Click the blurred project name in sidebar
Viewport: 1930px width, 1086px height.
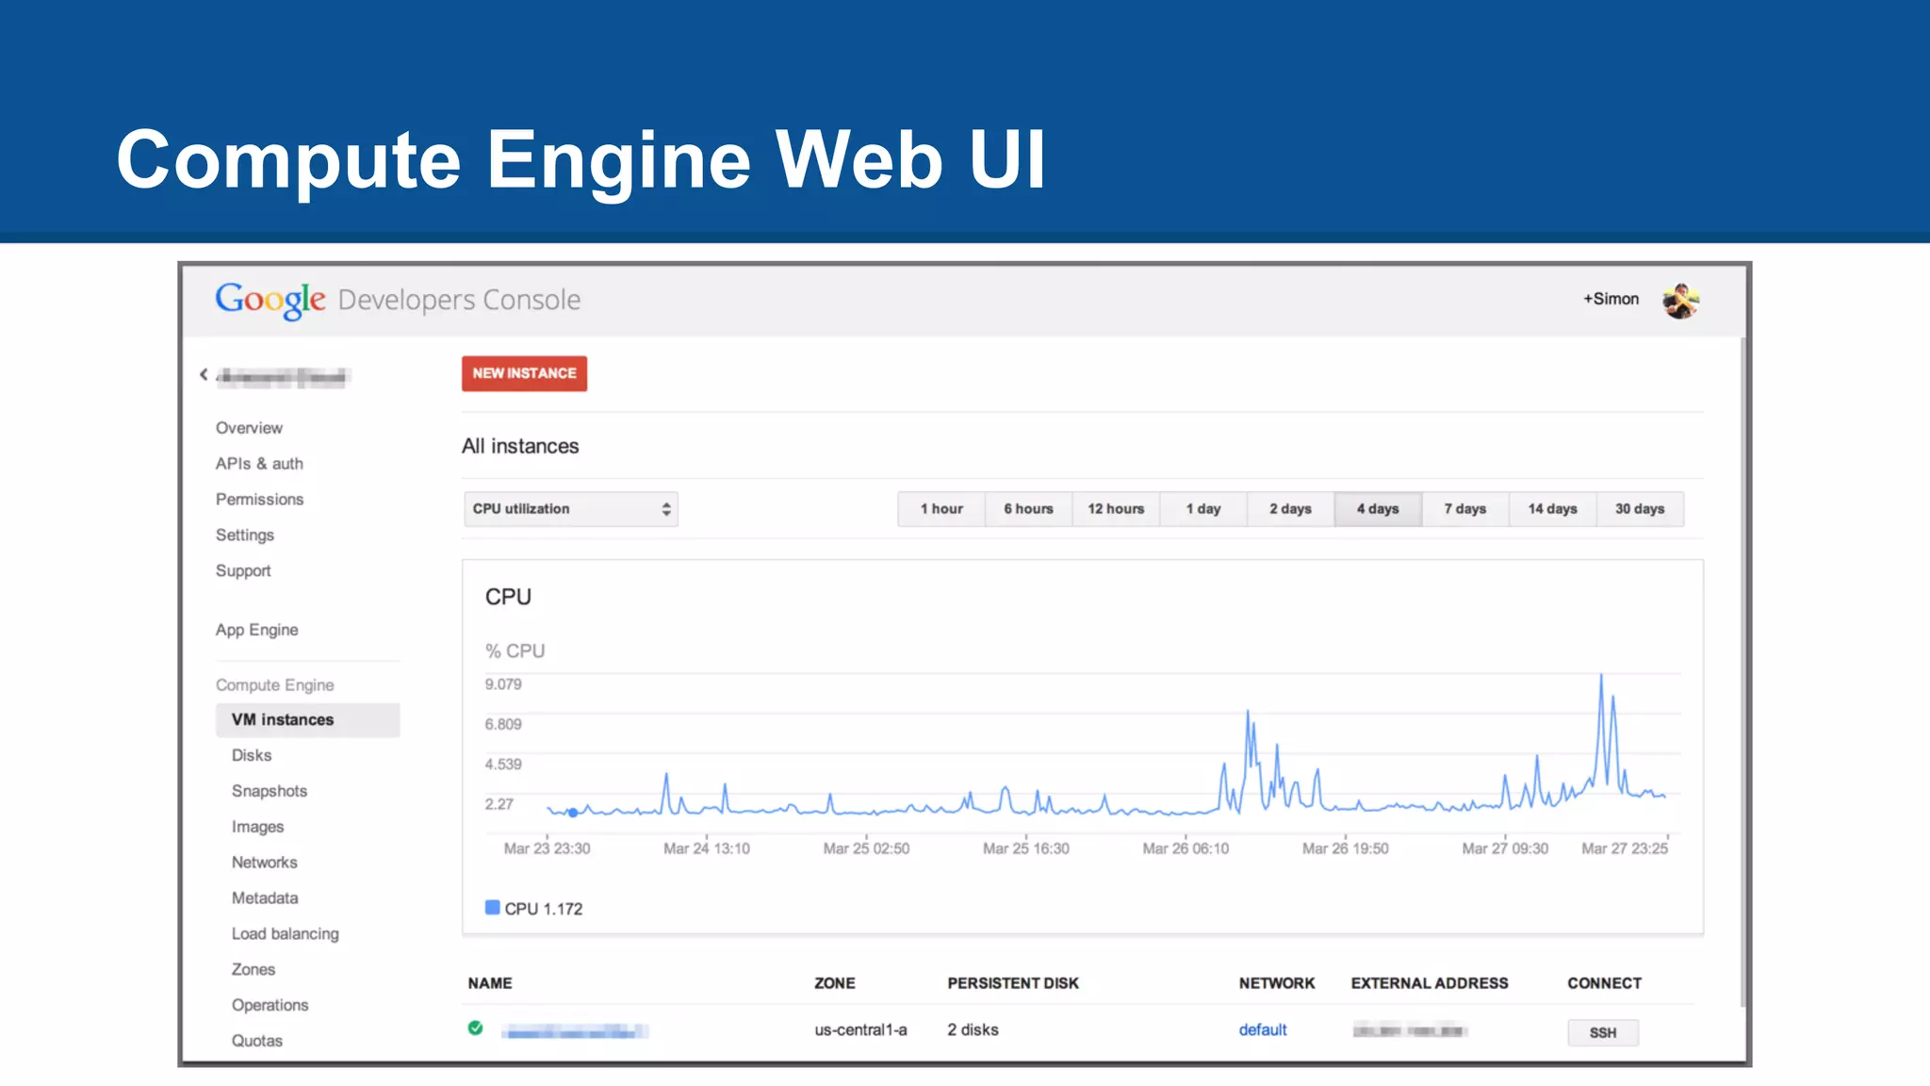pyautogui.click(x=283, y=377)
